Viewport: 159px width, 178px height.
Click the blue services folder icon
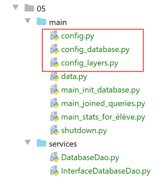pos(41,143)
